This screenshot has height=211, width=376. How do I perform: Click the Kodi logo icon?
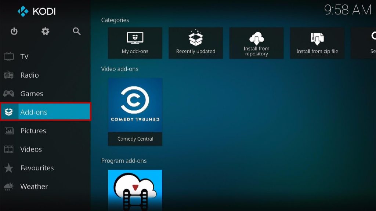pyautogui.click(x=23, y=11)
